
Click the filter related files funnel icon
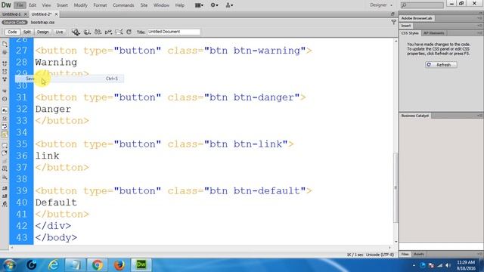pyautogui.click(x=393, y=22)
